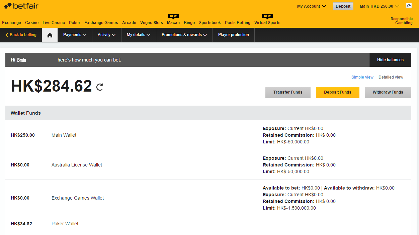Click the home icon in navigation bar
419x235 pixels.
point(50,35)
